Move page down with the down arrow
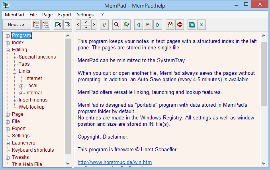This screenshot has width=270, height=170. tap(86, 27)
